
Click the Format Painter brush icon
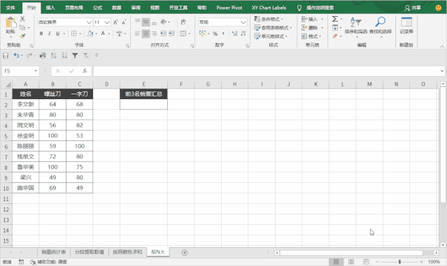pyautogui.click(x=22, y=36)
